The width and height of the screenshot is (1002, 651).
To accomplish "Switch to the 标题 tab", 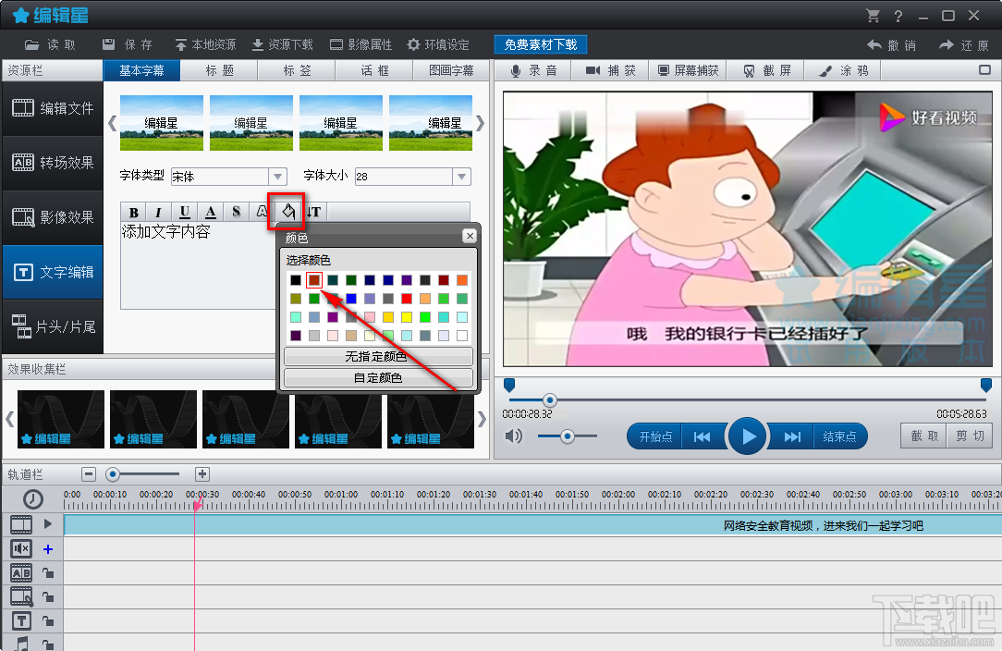I will click(x=219, y=70).
